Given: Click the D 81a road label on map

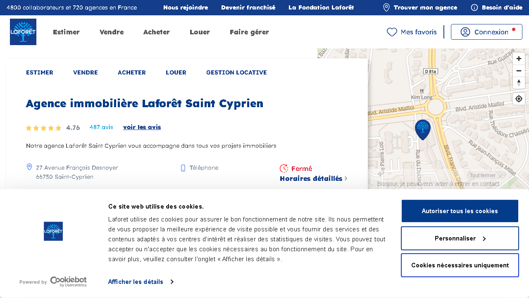Looking at the screenshot, I should [x=431, y=71].
